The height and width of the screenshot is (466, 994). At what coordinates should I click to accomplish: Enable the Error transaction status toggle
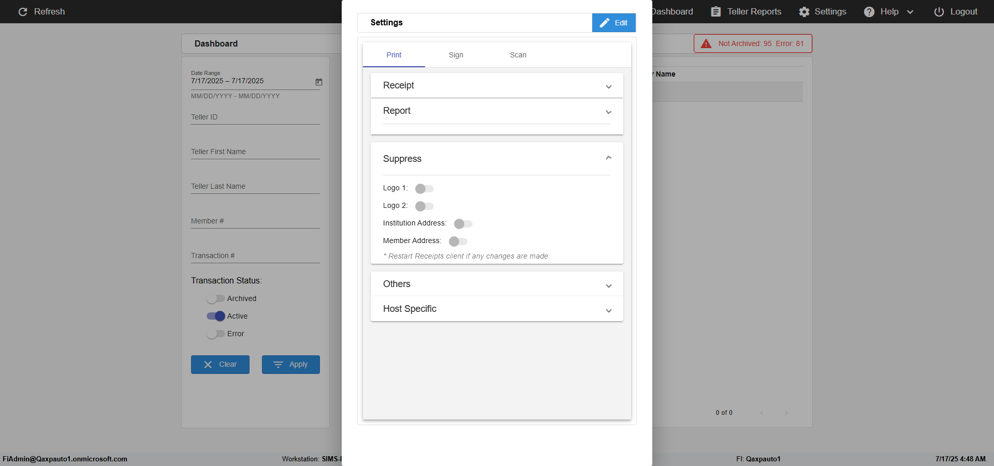point(216,334)
